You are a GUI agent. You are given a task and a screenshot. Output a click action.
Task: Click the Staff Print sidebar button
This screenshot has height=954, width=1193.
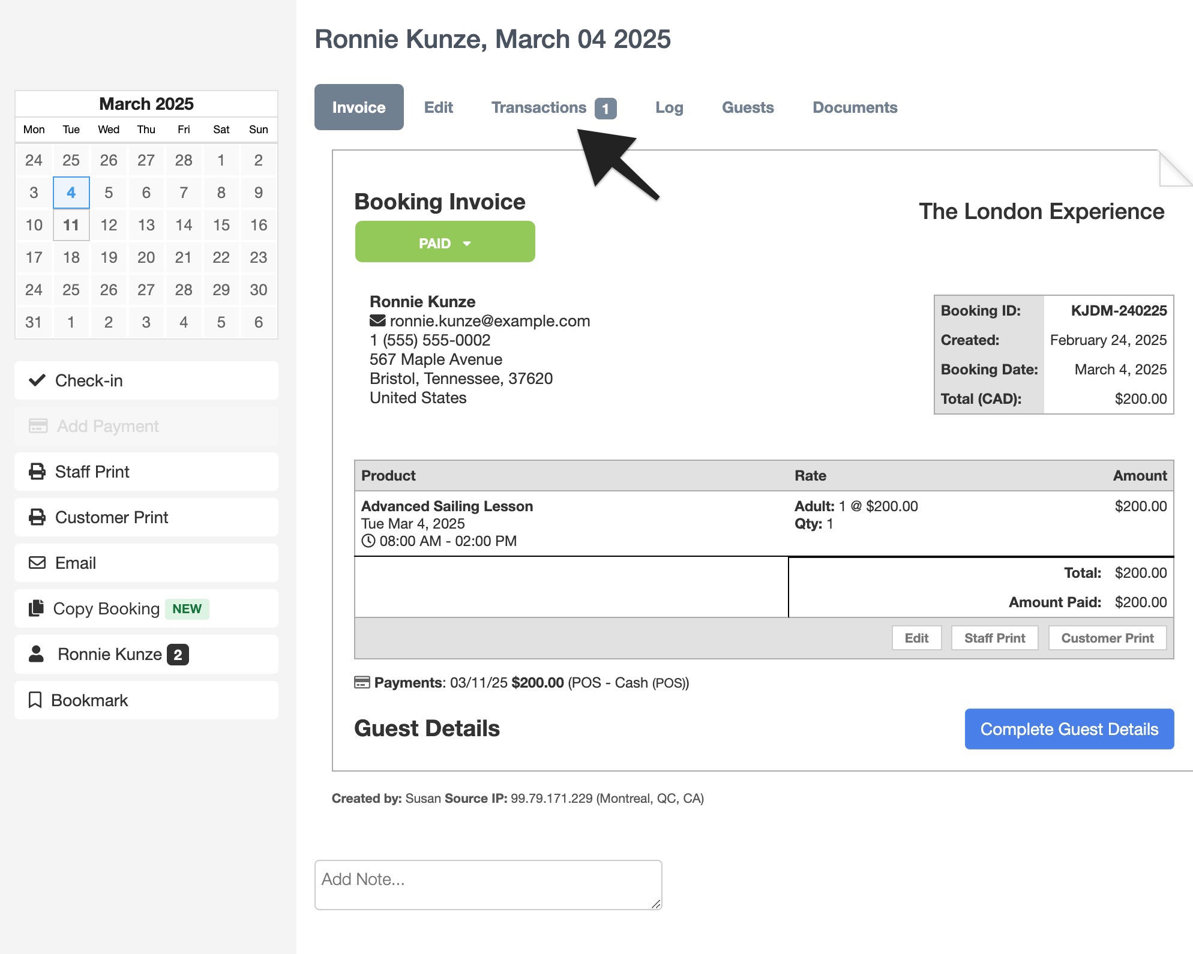tap(146, 472)
